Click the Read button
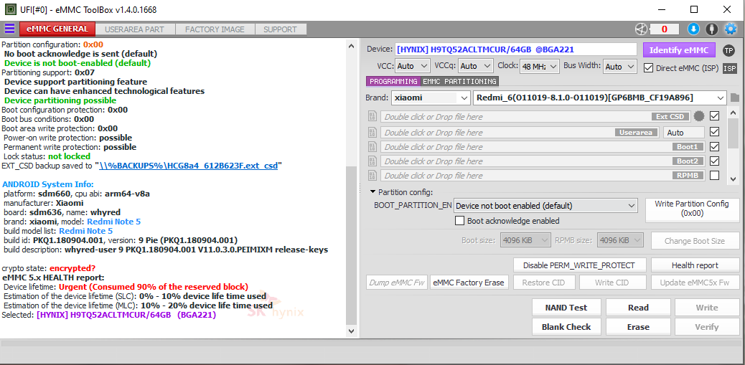Screen dimensions: 745x365 tap(638, 308)
